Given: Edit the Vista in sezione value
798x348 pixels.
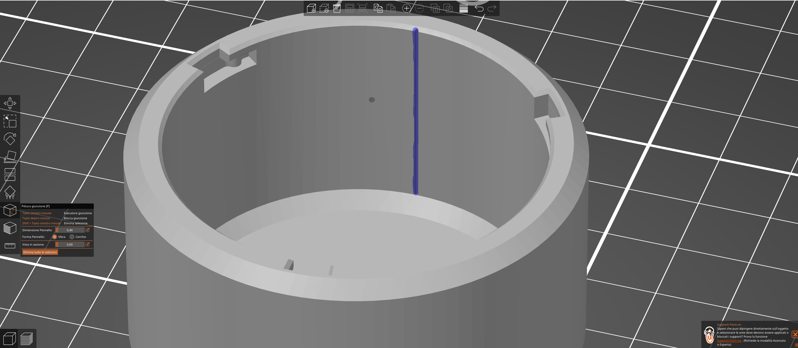Looking at the screenshot, I should pos(88,245).
